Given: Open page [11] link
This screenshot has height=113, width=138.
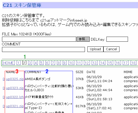Looking at the screenshot, I should pyautogui.click(x=79, y=63).
